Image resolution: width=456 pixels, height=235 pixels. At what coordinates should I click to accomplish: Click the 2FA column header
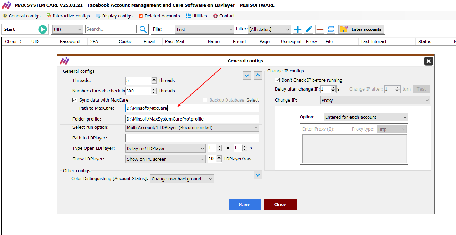(94, 42)
